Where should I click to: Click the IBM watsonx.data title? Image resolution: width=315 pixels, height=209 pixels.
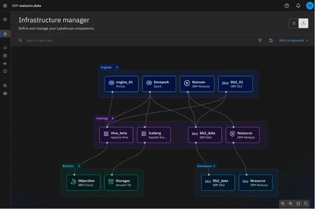point(26,6)
